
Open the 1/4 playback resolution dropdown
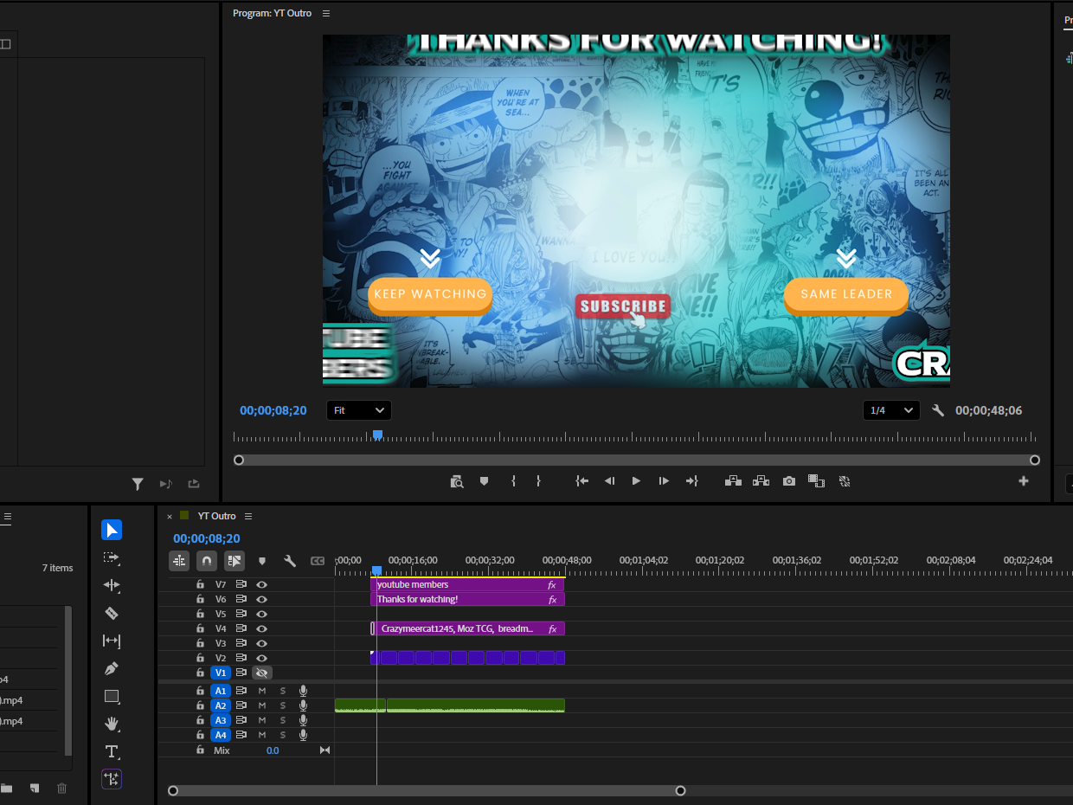pyautogui.click(x=891, y=410)
